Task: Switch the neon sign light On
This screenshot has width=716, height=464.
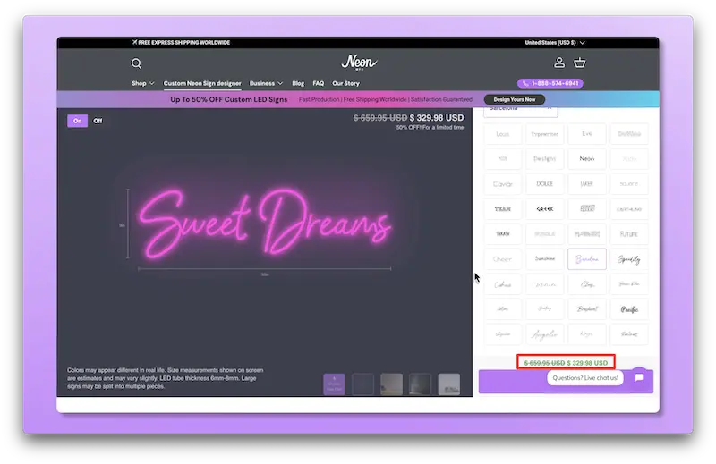Action: tap(77, 121)
